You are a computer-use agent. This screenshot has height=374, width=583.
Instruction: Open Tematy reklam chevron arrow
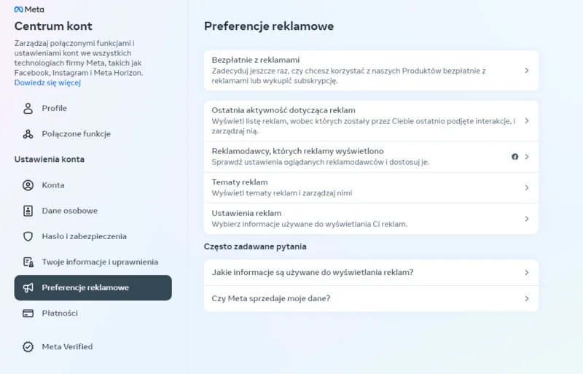point(526,188)
